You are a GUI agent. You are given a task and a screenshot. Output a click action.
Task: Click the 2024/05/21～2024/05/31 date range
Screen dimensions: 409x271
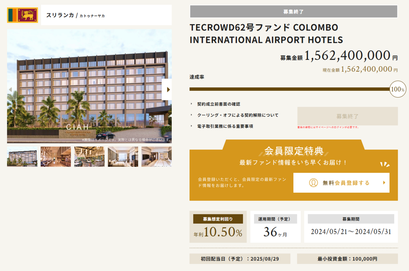click(351, 232)
